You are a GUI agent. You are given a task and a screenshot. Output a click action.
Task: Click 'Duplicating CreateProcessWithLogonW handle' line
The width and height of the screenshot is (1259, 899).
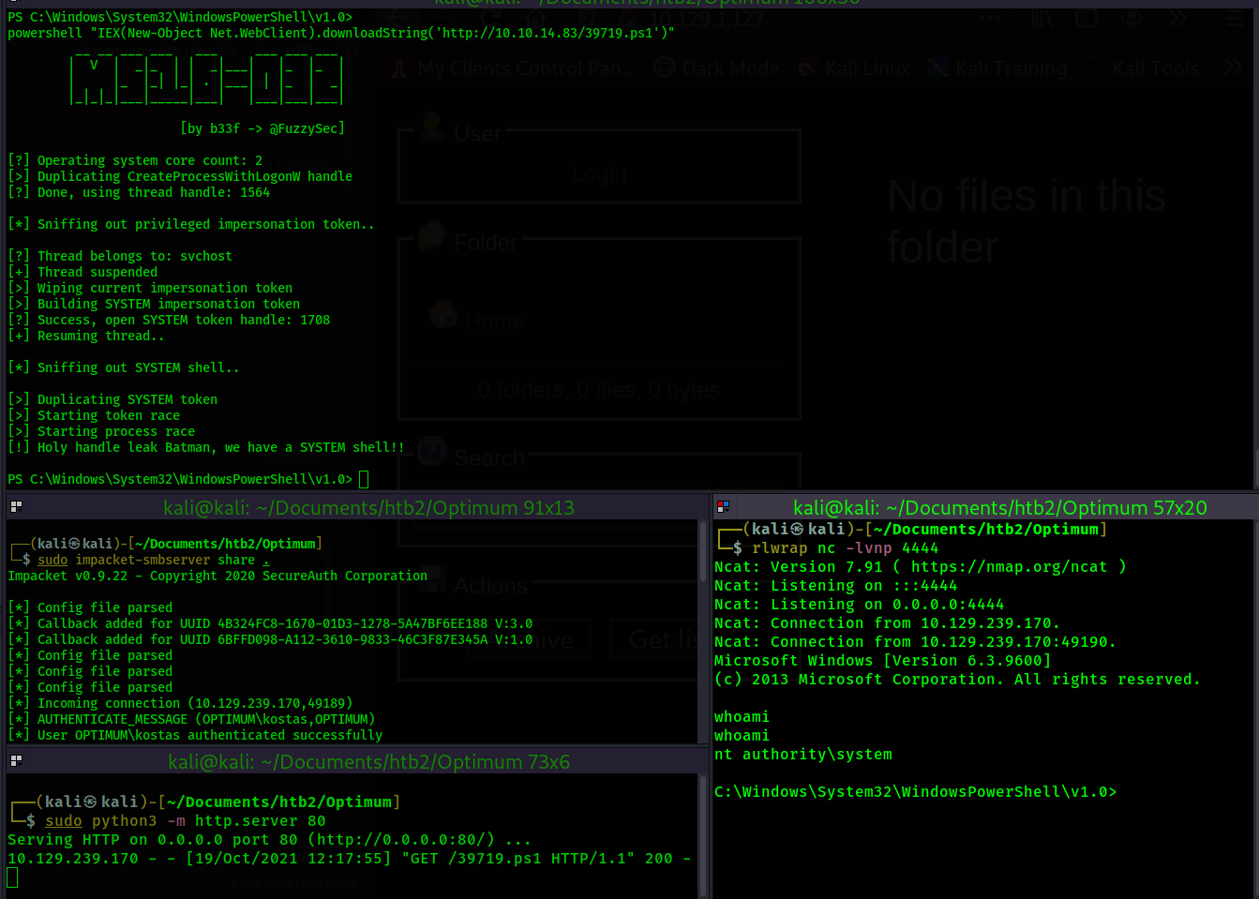point(180,176)
